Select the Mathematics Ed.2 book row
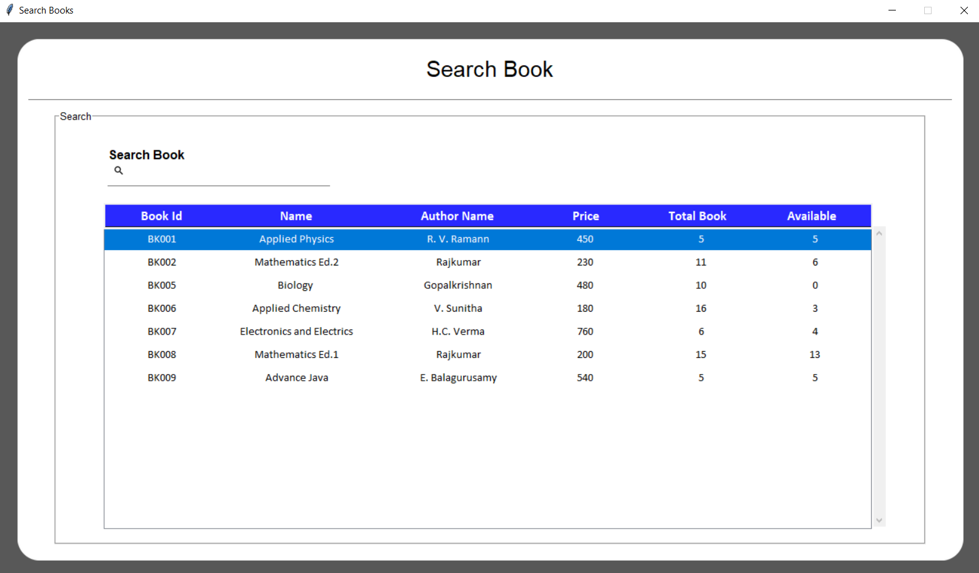The height and width of the screenshot is (573, 979). tap(296, 262)
